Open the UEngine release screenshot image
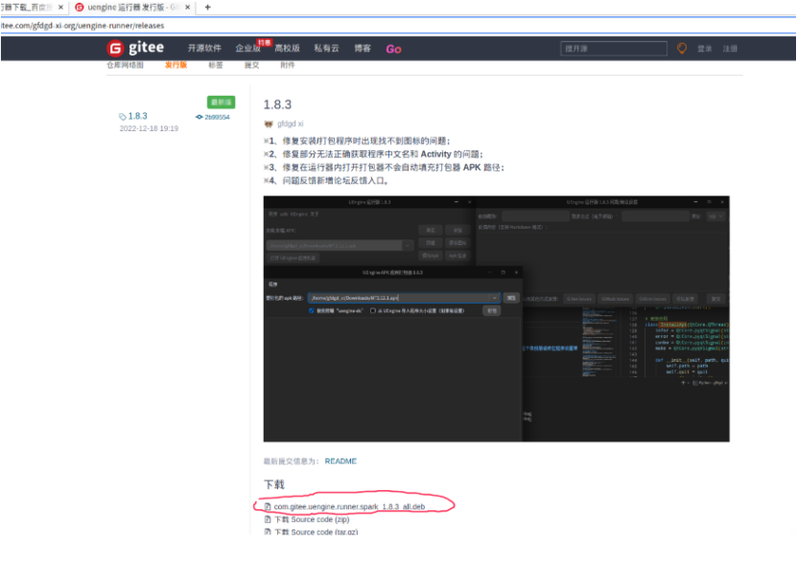Image resolution: width=797 pixels, height=564 pixels. coord(496,318)
